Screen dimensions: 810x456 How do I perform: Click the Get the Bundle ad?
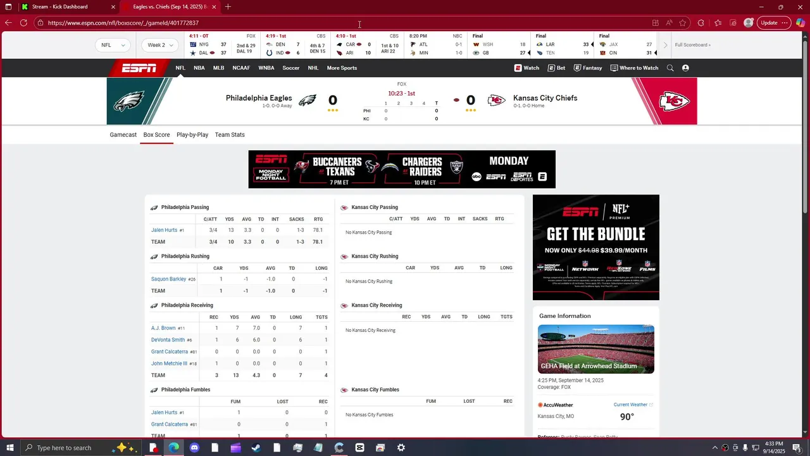596,247
